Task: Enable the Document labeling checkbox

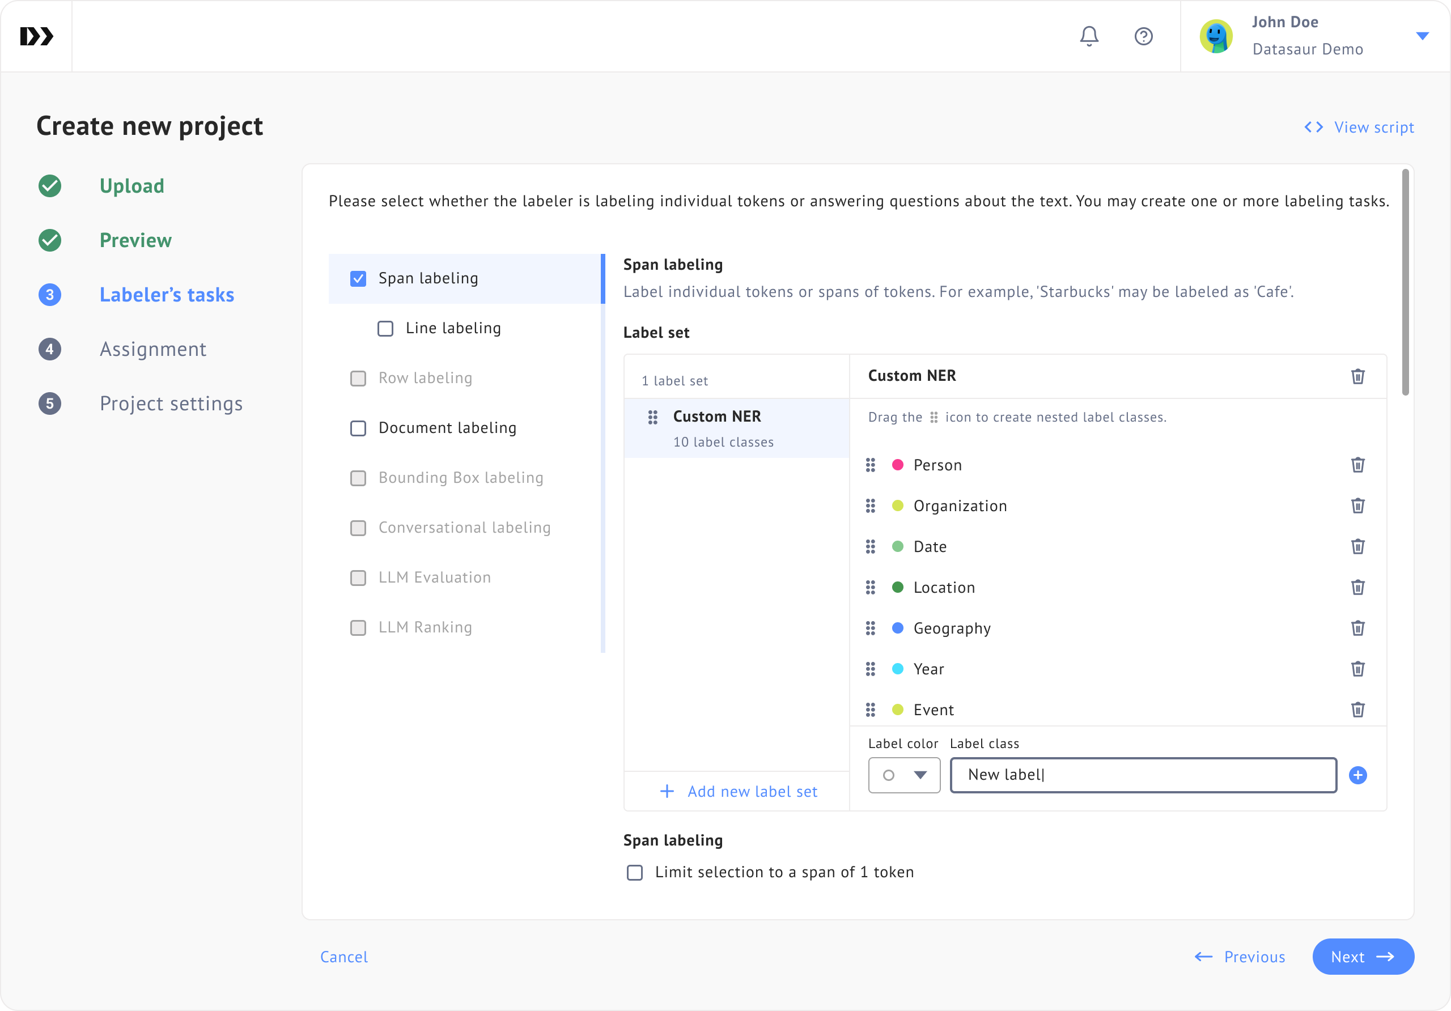Action: click(358, 428)
